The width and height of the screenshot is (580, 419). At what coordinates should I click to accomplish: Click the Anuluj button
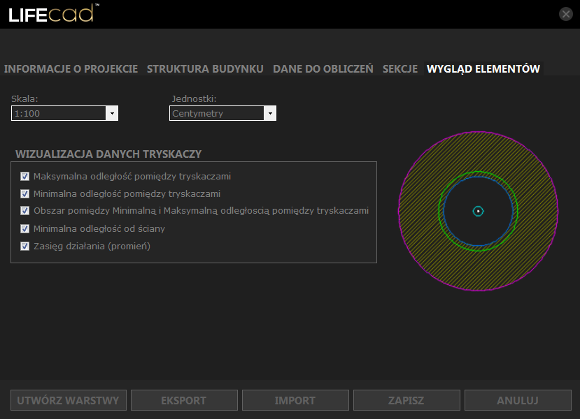pos(518,401)
